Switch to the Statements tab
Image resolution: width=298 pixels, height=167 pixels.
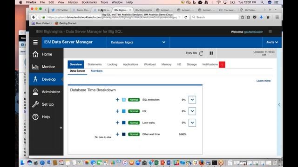click(95, 64)
